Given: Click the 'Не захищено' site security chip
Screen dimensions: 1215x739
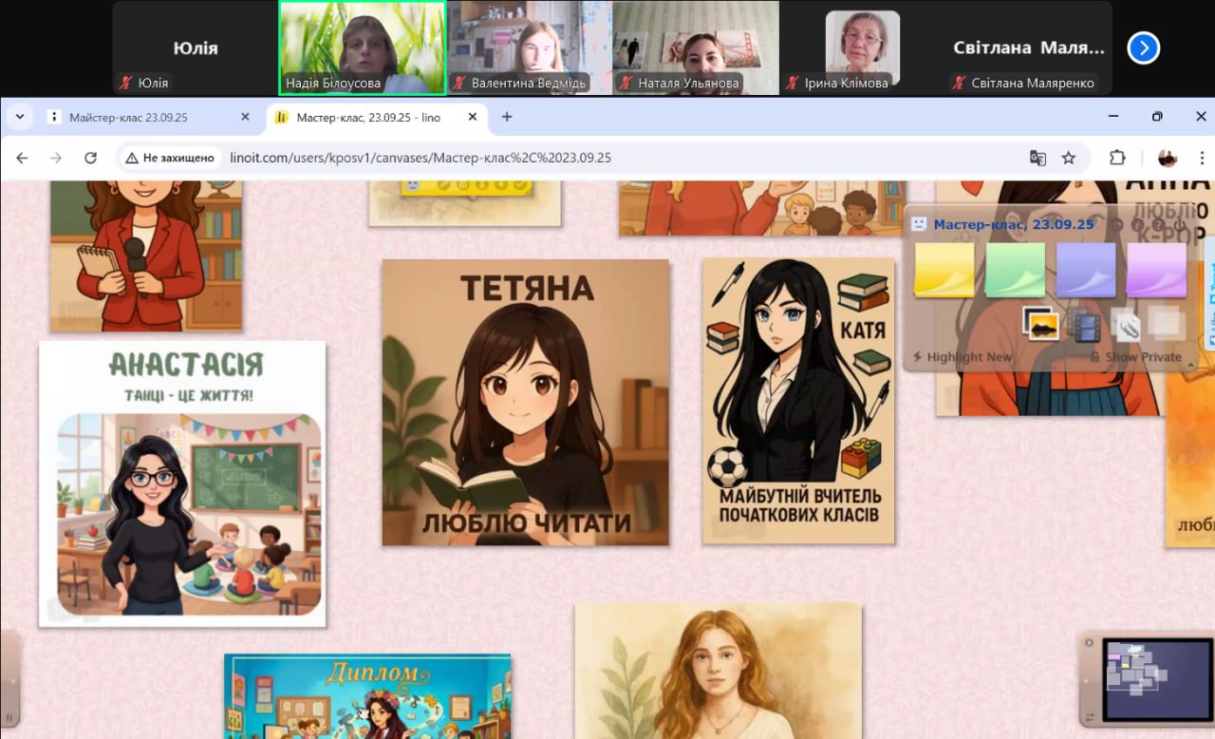Looking at the screenshot, I should click(169, 158).
